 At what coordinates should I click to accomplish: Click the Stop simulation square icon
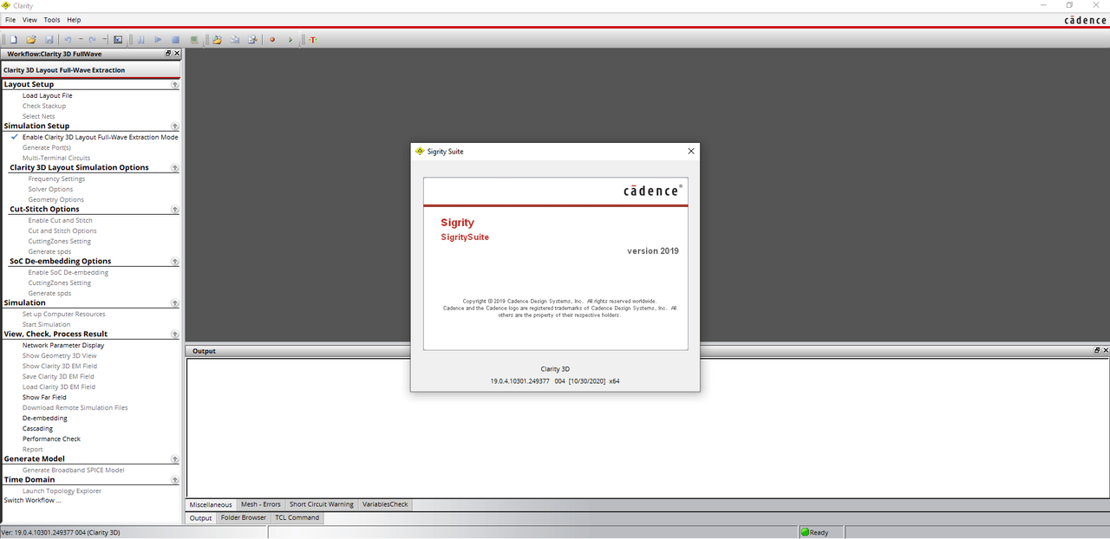coord(175,40)
